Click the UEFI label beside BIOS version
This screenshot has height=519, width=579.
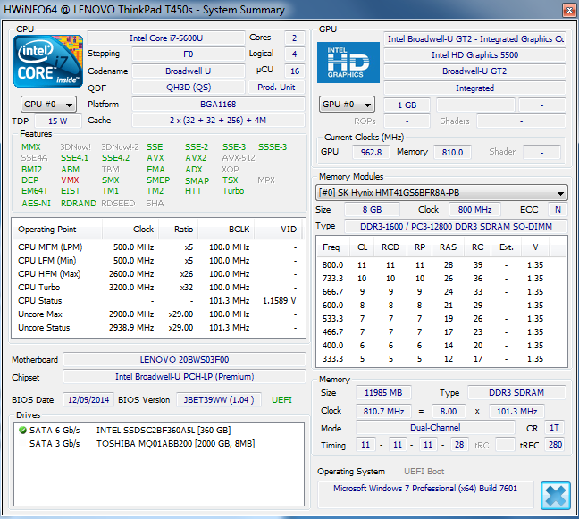pos(282,399)
